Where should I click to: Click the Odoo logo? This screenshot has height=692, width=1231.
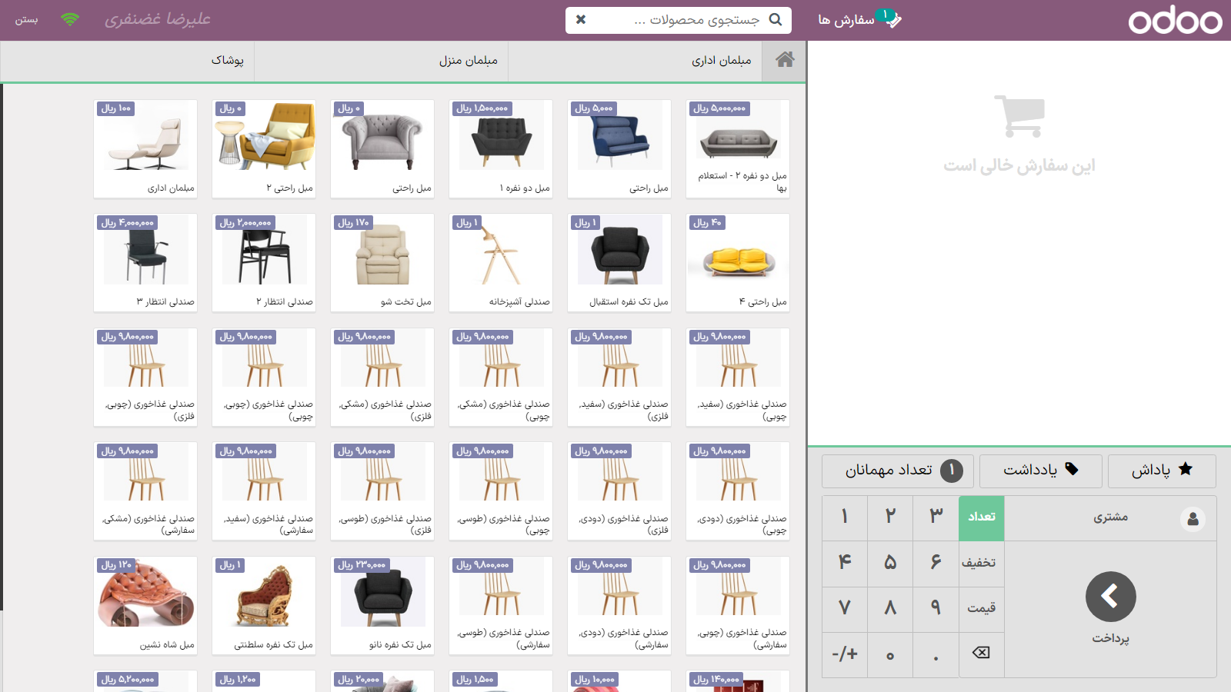[x=1175, y=21]
